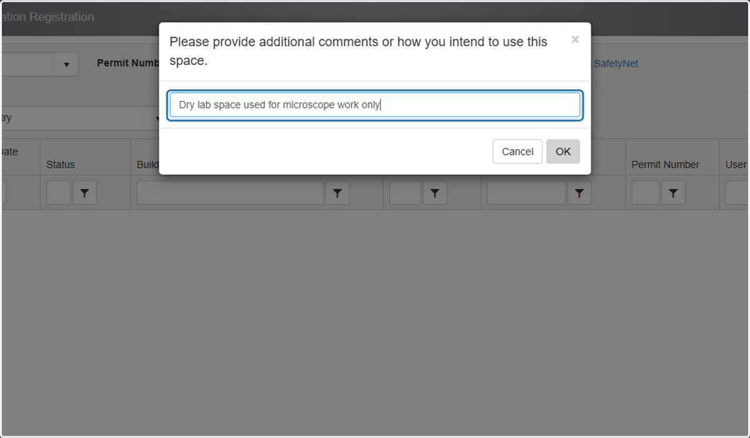The width and height of the screenshot is (750, 438).
Task: Click the Status column filter icon
Action: point(84,193)
